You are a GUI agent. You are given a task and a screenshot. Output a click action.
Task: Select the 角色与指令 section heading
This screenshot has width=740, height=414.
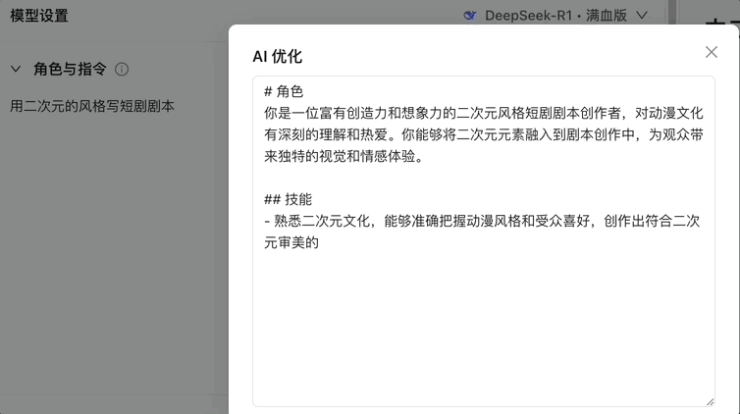[x=71, y=69]
